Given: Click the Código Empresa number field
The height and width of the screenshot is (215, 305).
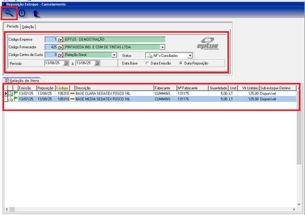Looking at the screenshot, I should 51,39.
